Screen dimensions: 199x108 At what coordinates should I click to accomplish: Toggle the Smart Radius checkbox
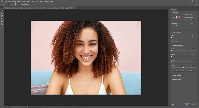171,41
